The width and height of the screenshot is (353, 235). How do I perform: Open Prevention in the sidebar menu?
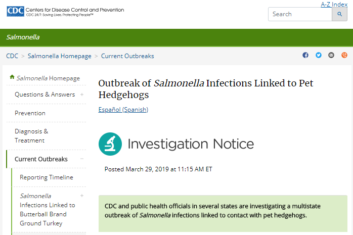coord(30,113)
